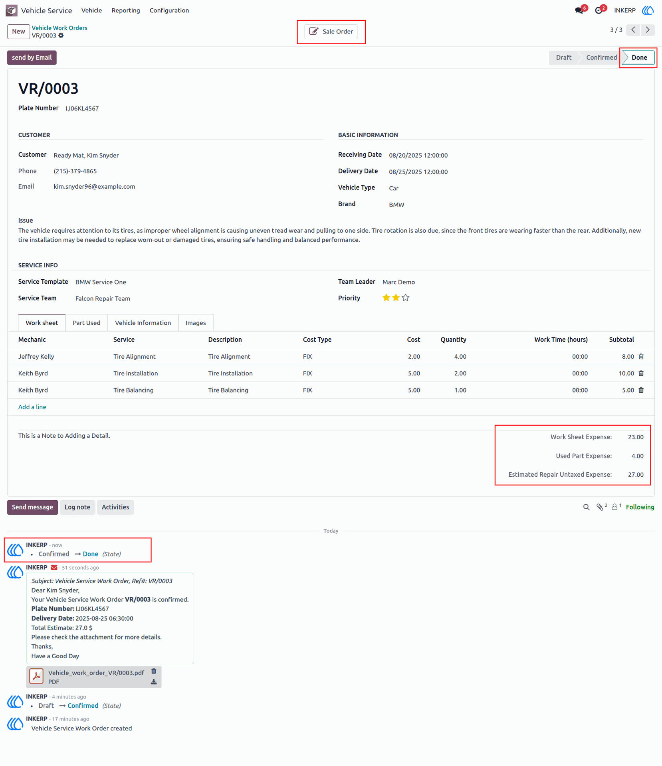Click the Following button
This screenshot has height=766, width=662.
[x=640, y=507]
